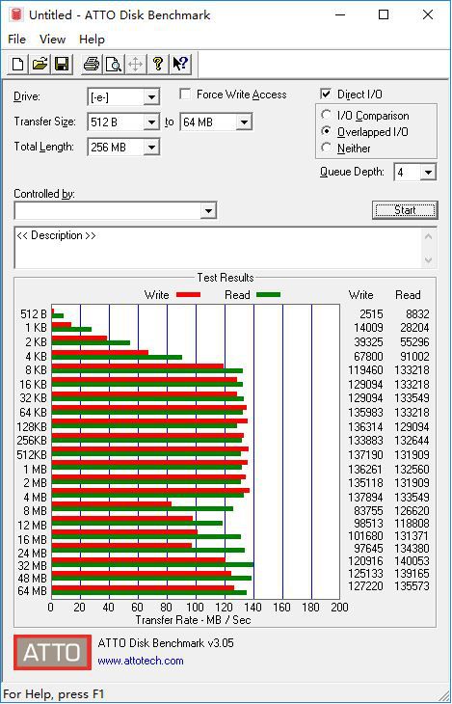Click the About question mark icon
The image size is (452, 704).
(157, 64)
